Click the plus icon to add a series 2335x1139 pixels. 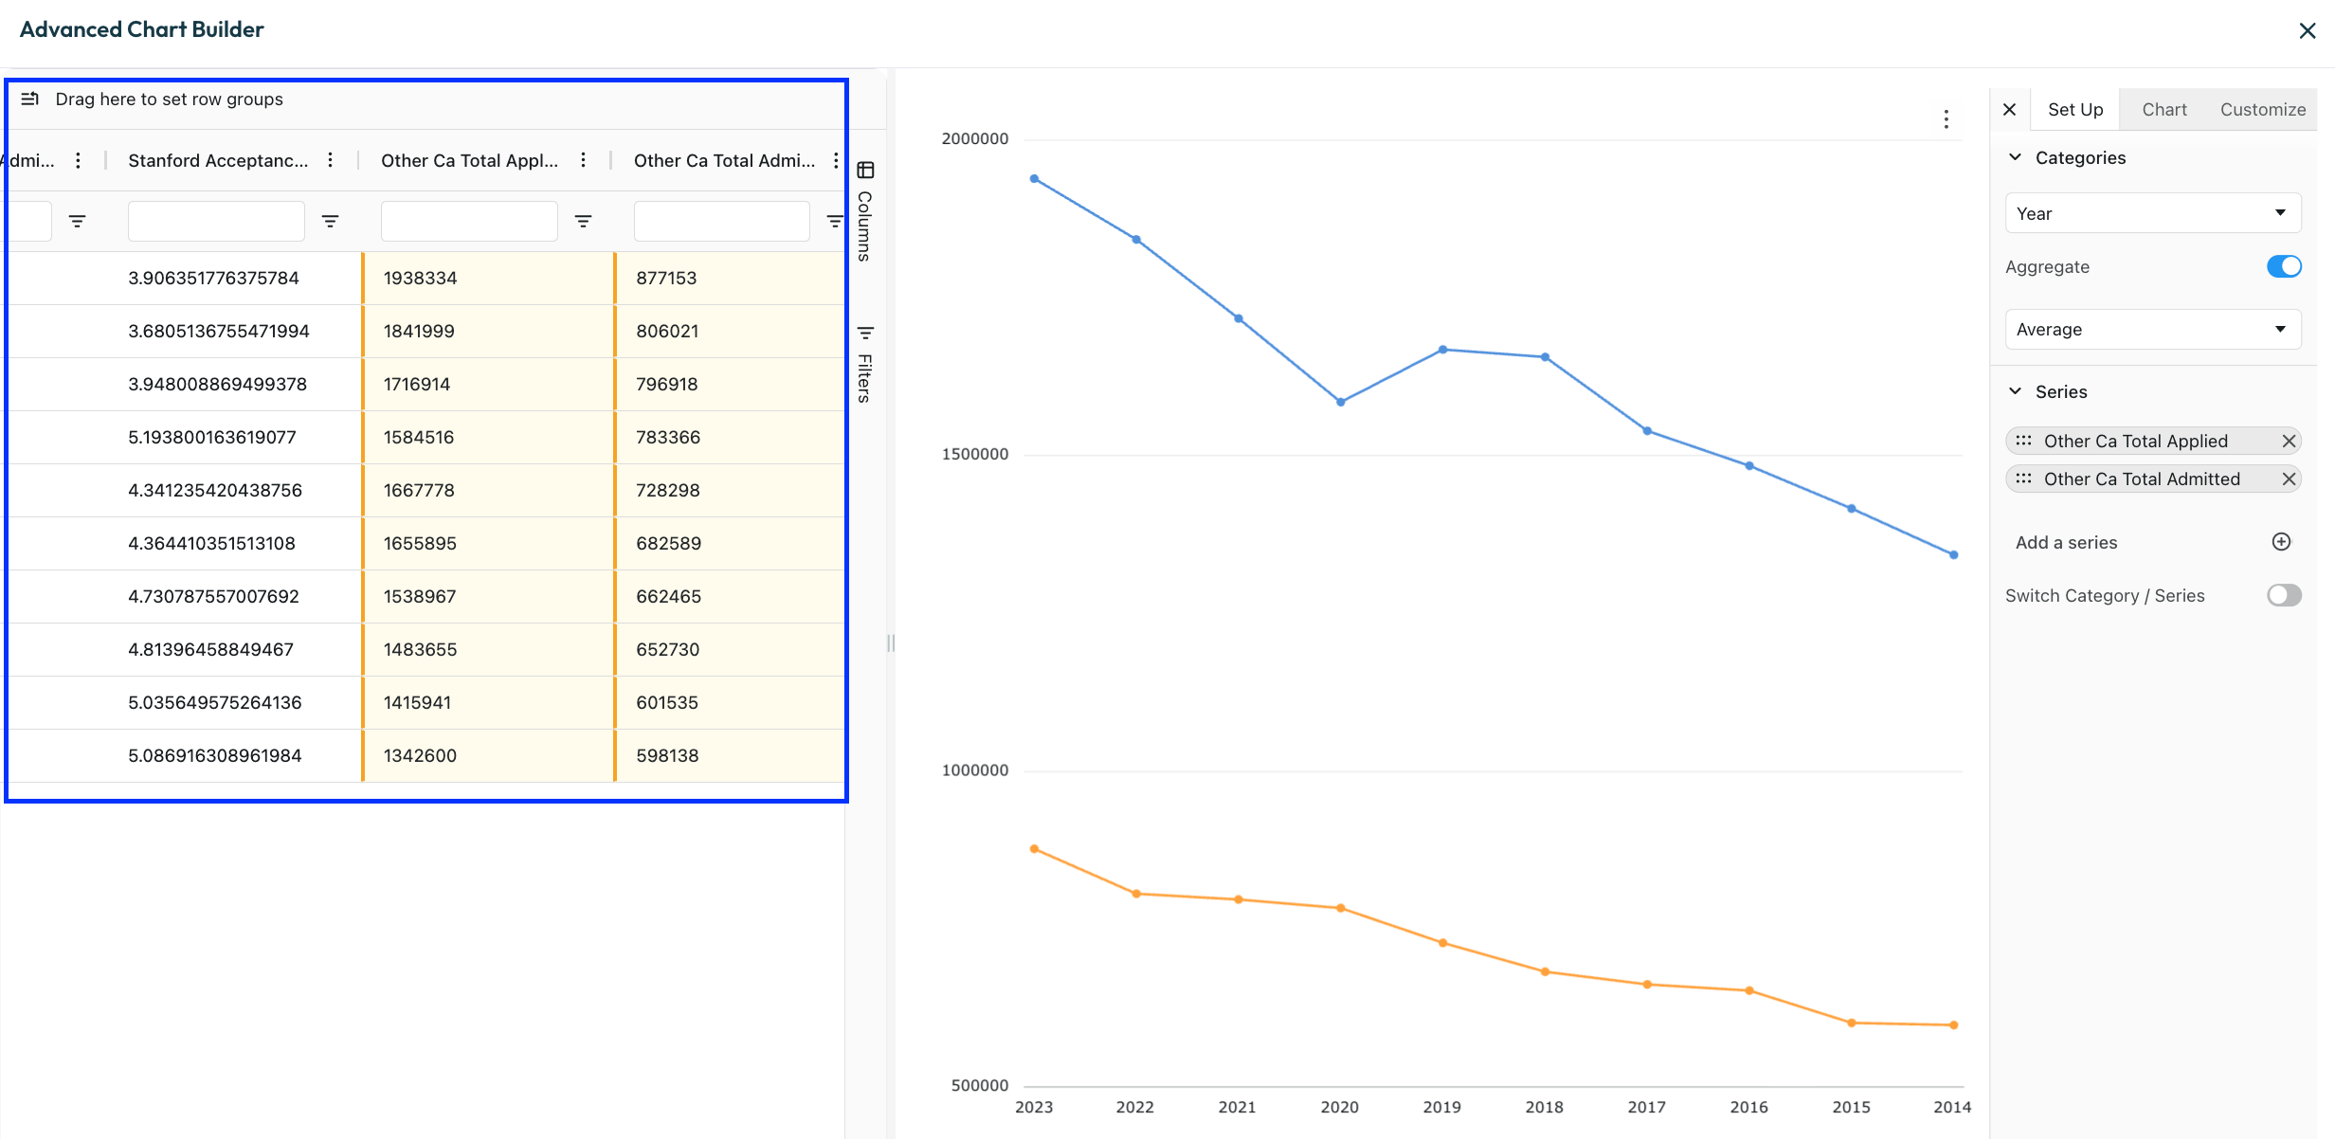pyautogui.click(x=2281, y=542)
